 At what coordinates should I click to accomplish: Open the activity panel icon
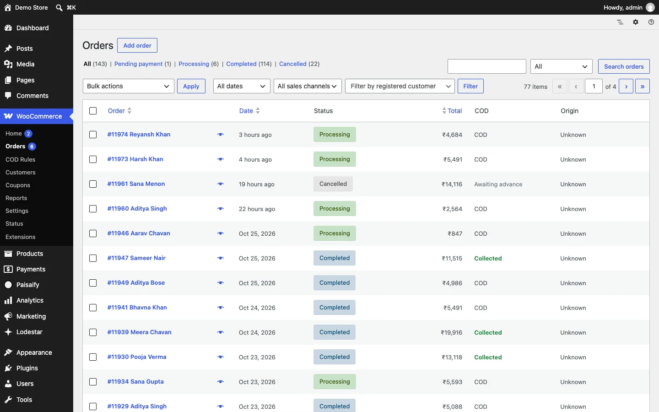pyautogui.click(x=620, y=22)
